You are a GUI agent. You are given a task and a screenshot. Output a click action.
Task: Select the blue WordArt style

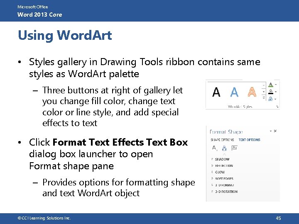234,92
